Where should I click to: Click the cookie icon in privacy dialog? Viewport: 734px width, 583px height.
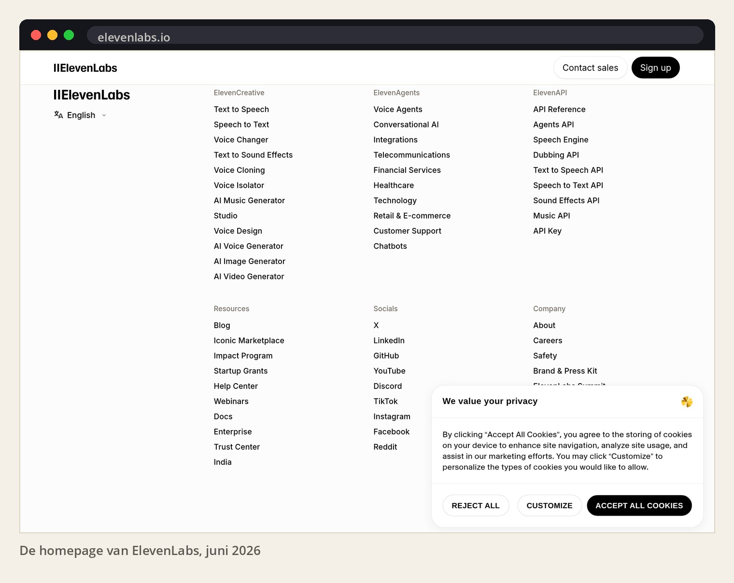click(x=687, y=402)
